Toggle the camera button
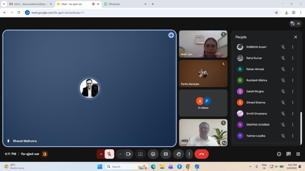The image size is (305, 171). click(x=128, y=154)
